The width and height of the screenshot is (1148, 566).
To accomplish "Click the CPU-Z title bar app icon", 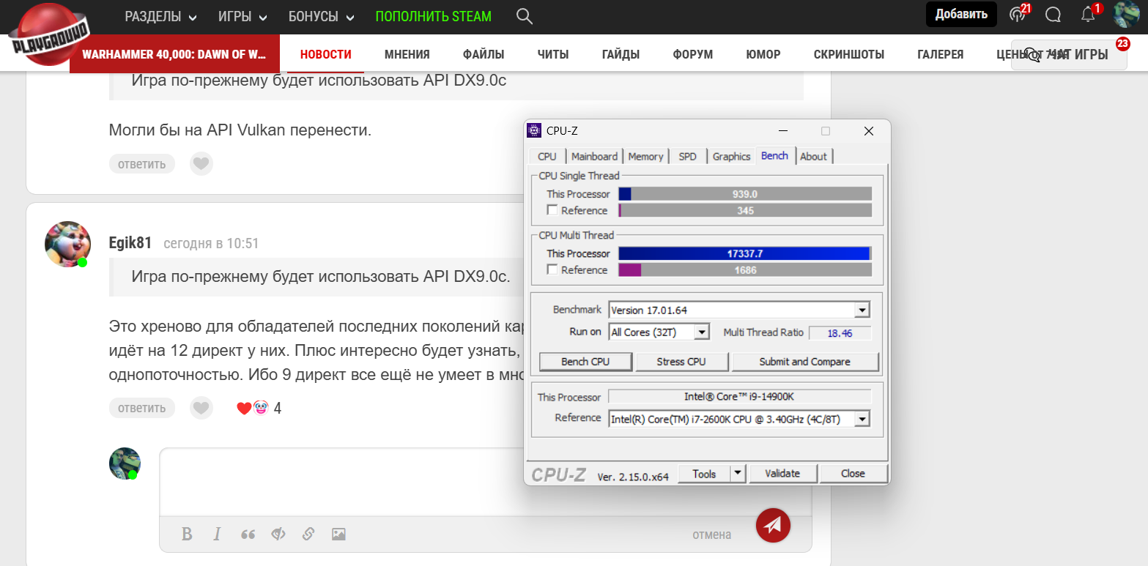I will tap(534, 131).
